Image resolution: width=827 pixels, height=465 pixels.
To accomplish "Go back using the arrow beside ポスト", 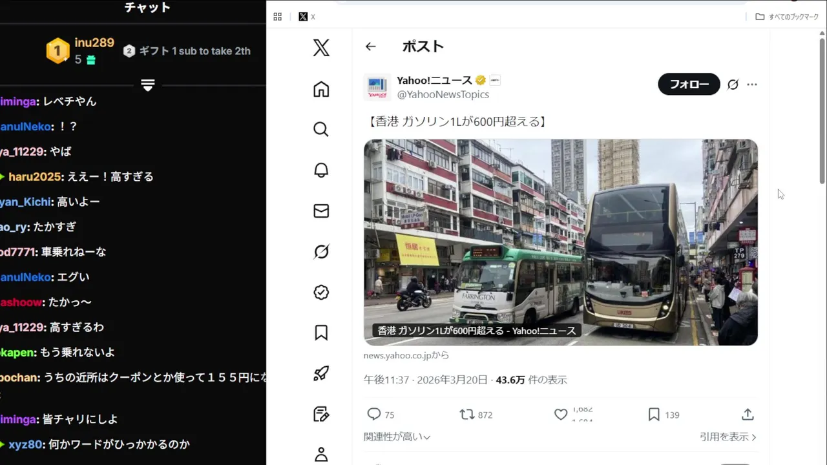I will click(370, 46).
